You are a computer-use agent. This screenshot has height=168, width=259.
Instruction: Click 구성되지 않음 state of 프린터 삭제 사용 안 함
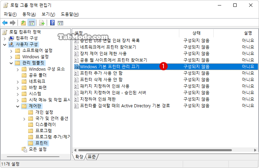196,80
